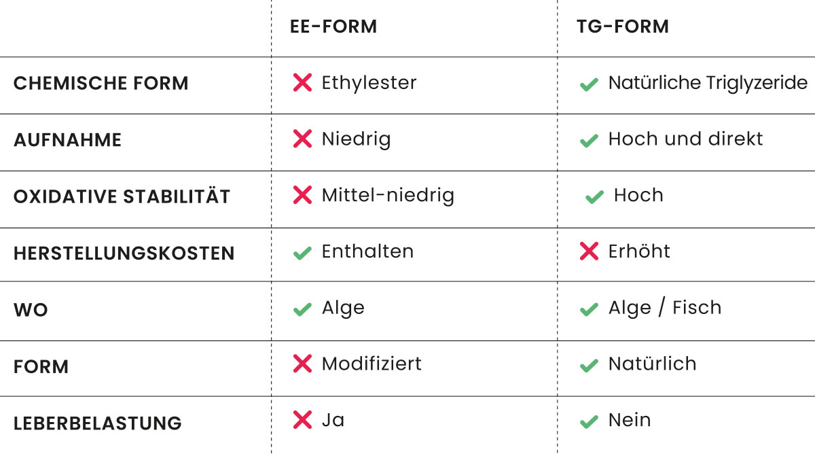Click the red cross beside Ethylester
Viewport: 815px width, 454px height.
[x=302, y=84]
